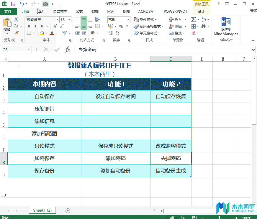The image size is (257, 219).
Task: Open Excel help question mark
Action: click(x=218, y=4)
